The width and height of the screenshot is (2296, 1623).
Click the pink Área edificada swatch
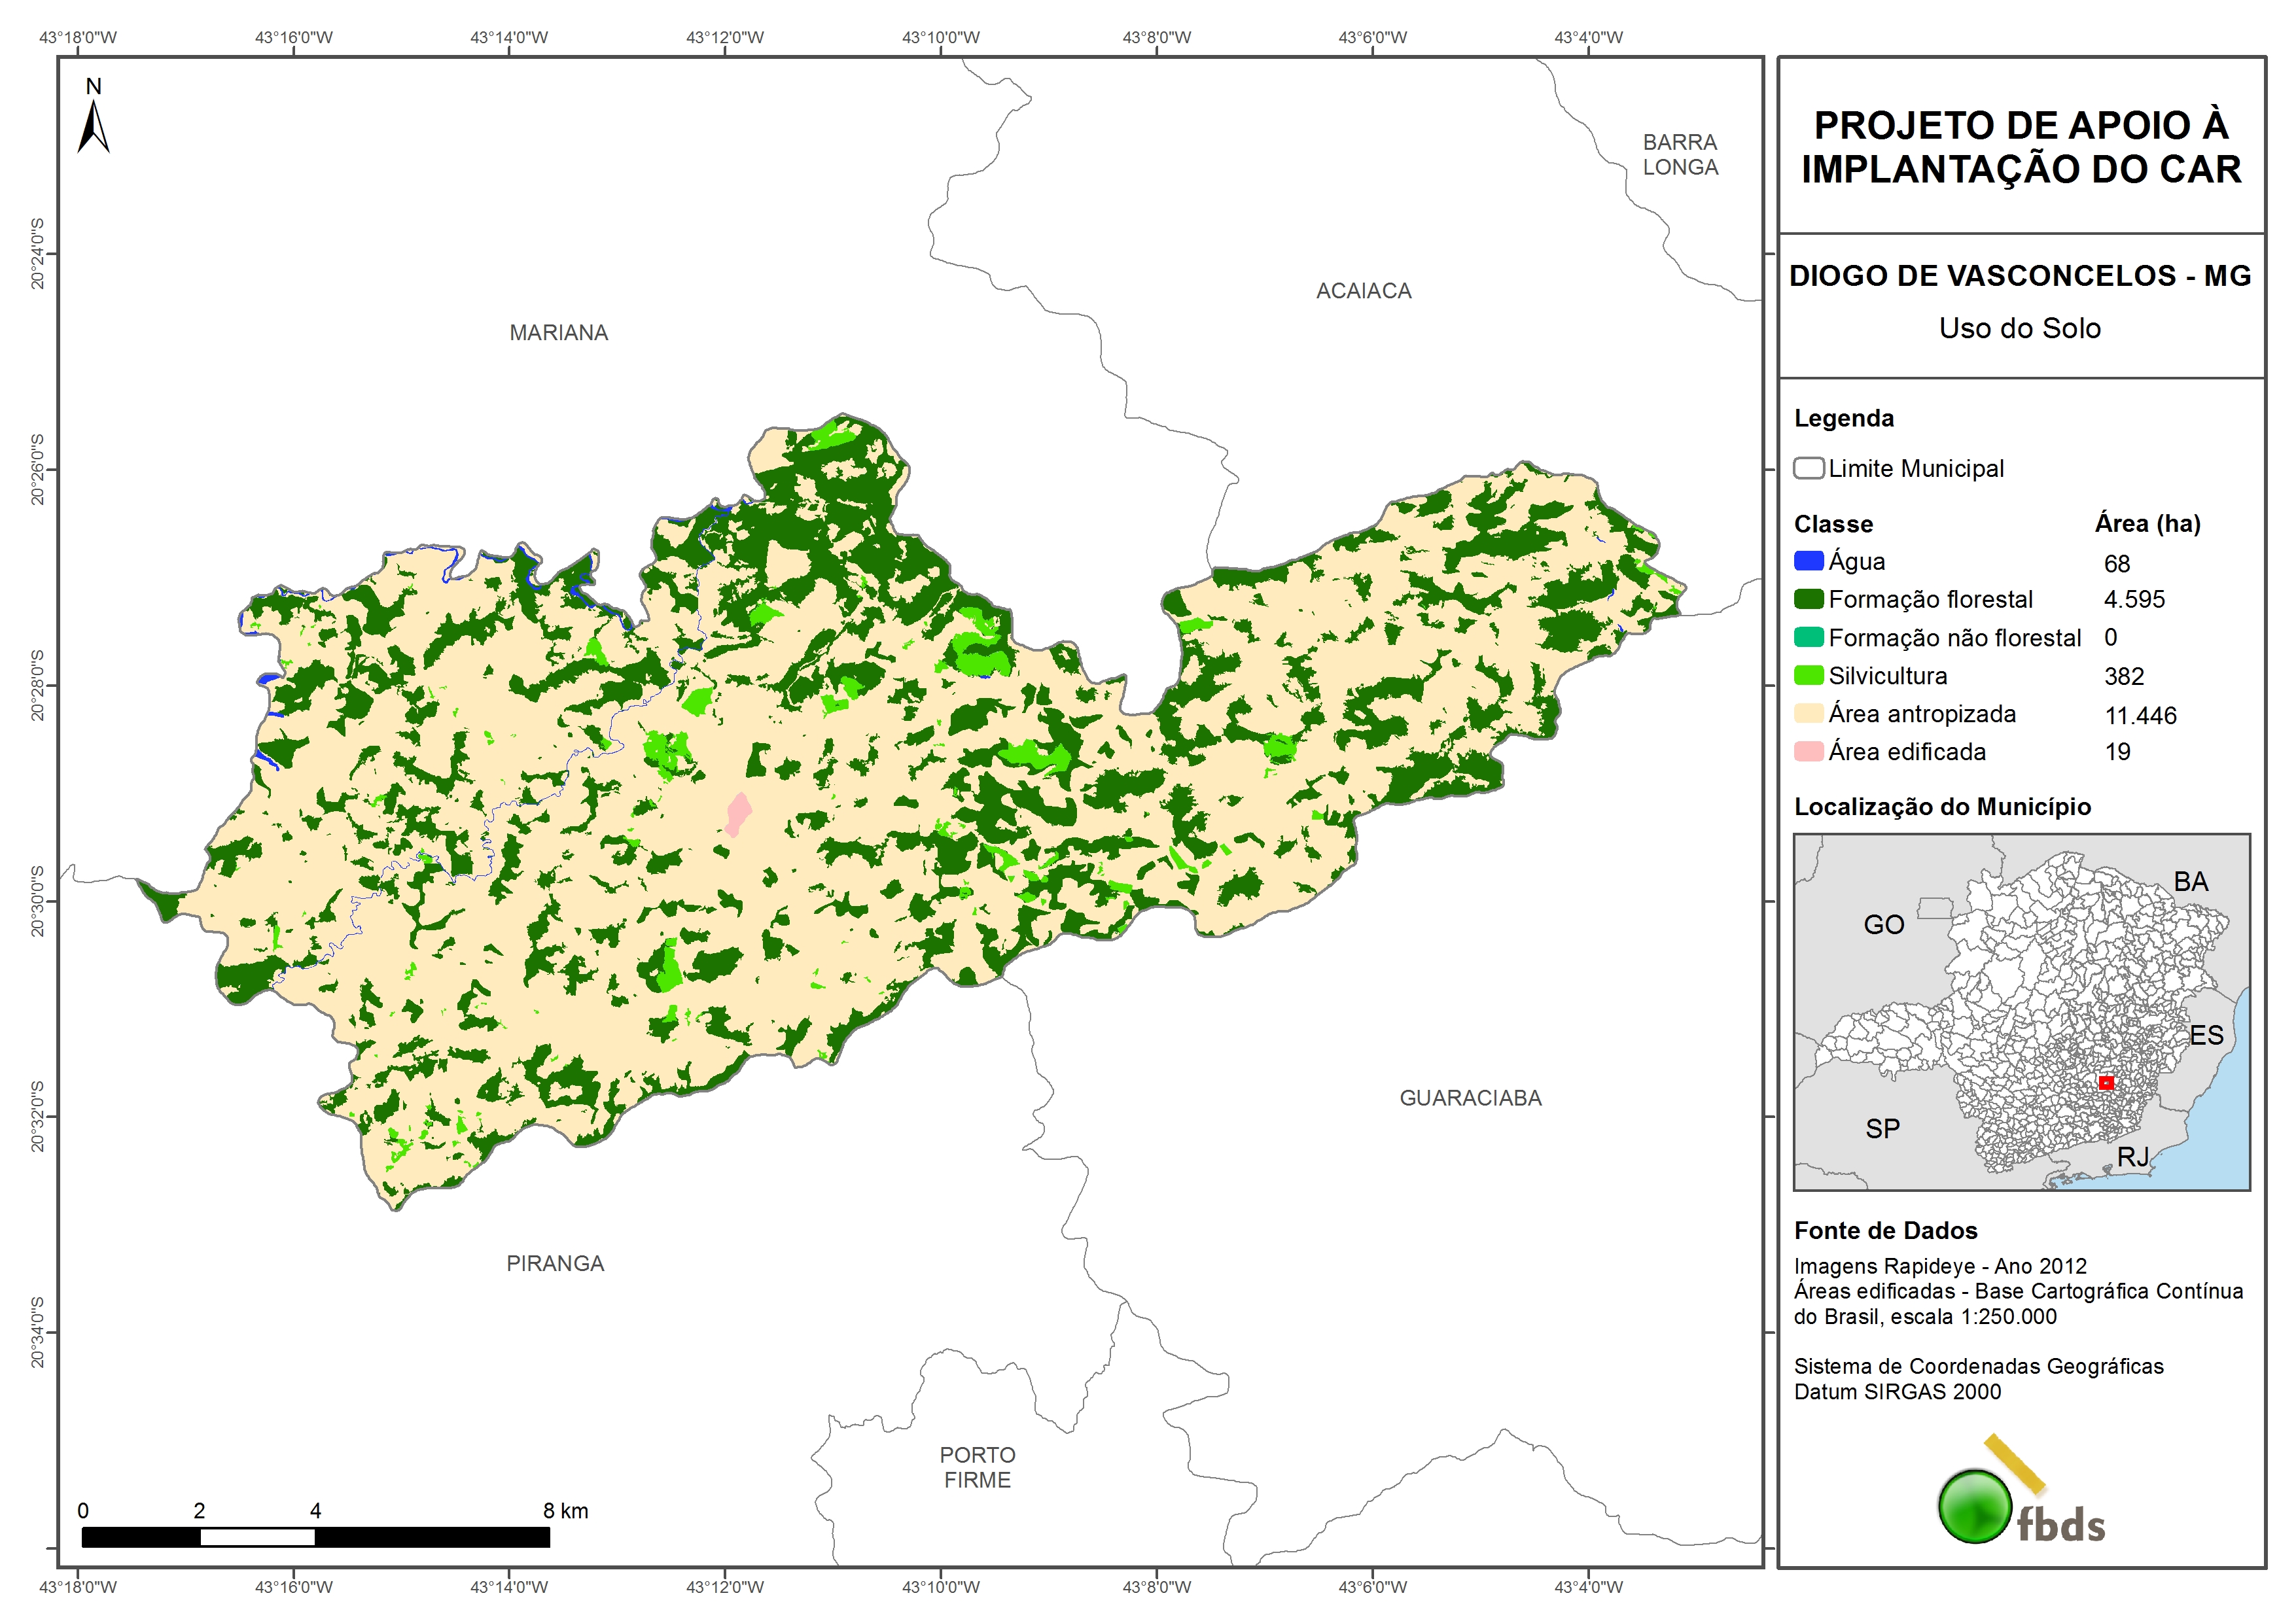(x=1808, y=751)
